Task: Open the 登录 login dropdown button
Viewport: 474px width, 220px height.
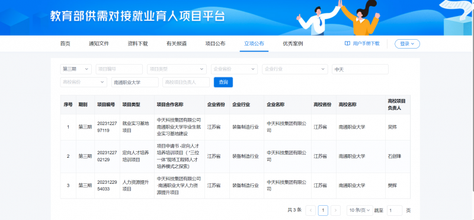Action: point(407,44)
